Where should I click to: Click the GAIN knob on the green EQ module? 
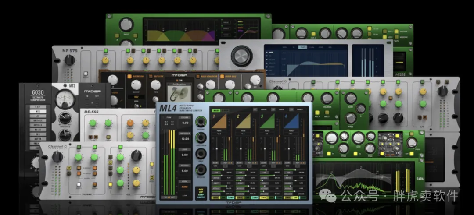point(350,98)
